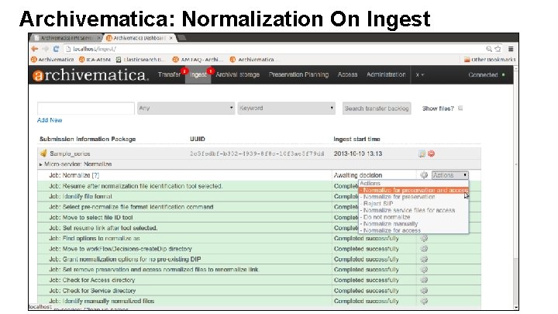This screenshot has width=558, height=314.
Task: Go to the Ingest tab
Action: click(198, 74)
